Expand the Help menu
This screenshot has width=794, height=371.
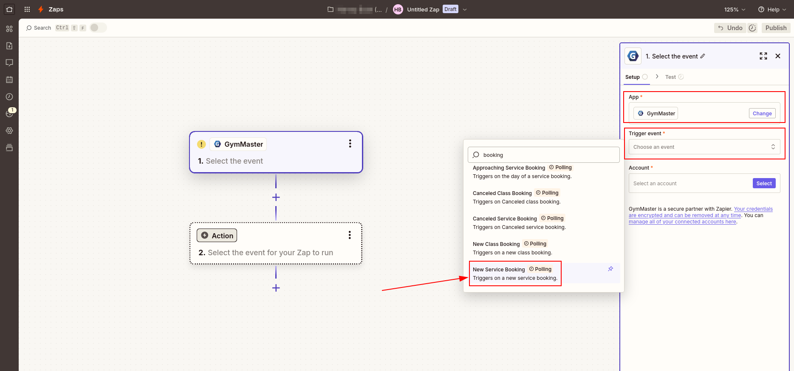coord(772,9)
